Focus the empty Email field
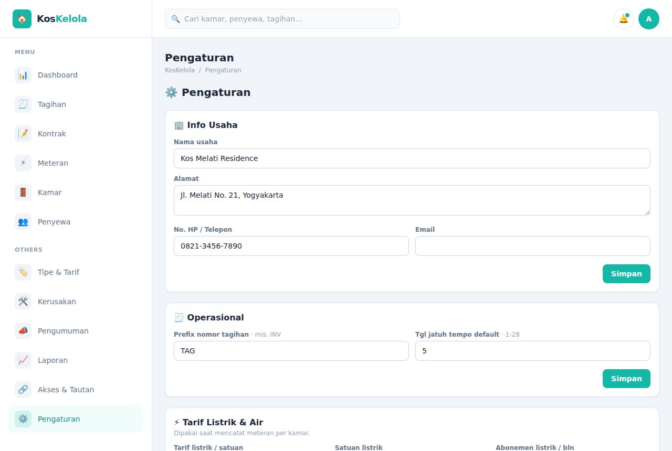 533,246
